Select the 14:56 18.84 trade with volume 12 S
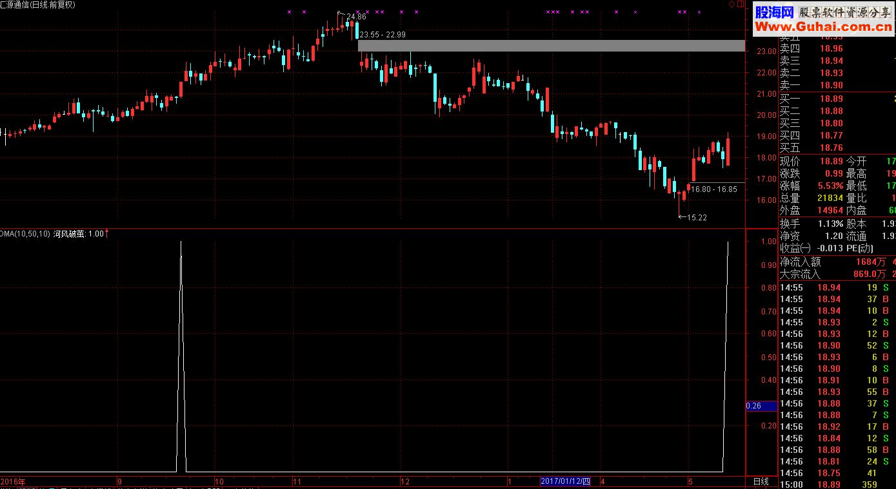Screen dimensions: 896x489 coord(837,438)
